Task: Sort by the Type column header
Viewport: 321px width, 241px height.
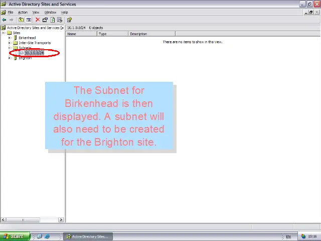Action: coord(112,34)
